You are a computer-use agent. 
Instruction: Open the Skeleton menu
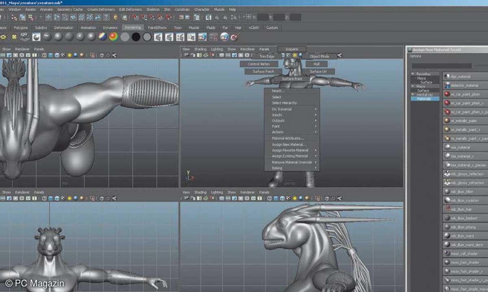pyautogui.click(x=153, y=9)
